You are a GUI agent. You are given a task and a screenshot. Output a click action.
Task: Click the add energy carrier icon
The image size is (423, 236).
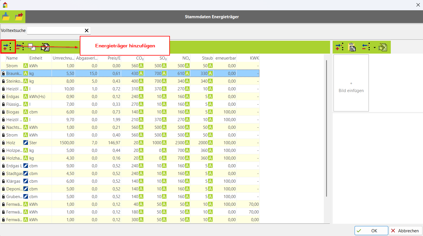pos(7,47)
